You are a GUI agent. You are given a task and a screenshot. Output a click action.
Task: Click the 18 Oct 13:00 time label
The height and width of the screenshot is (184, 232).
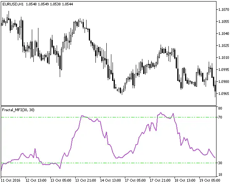pos(185,181)
